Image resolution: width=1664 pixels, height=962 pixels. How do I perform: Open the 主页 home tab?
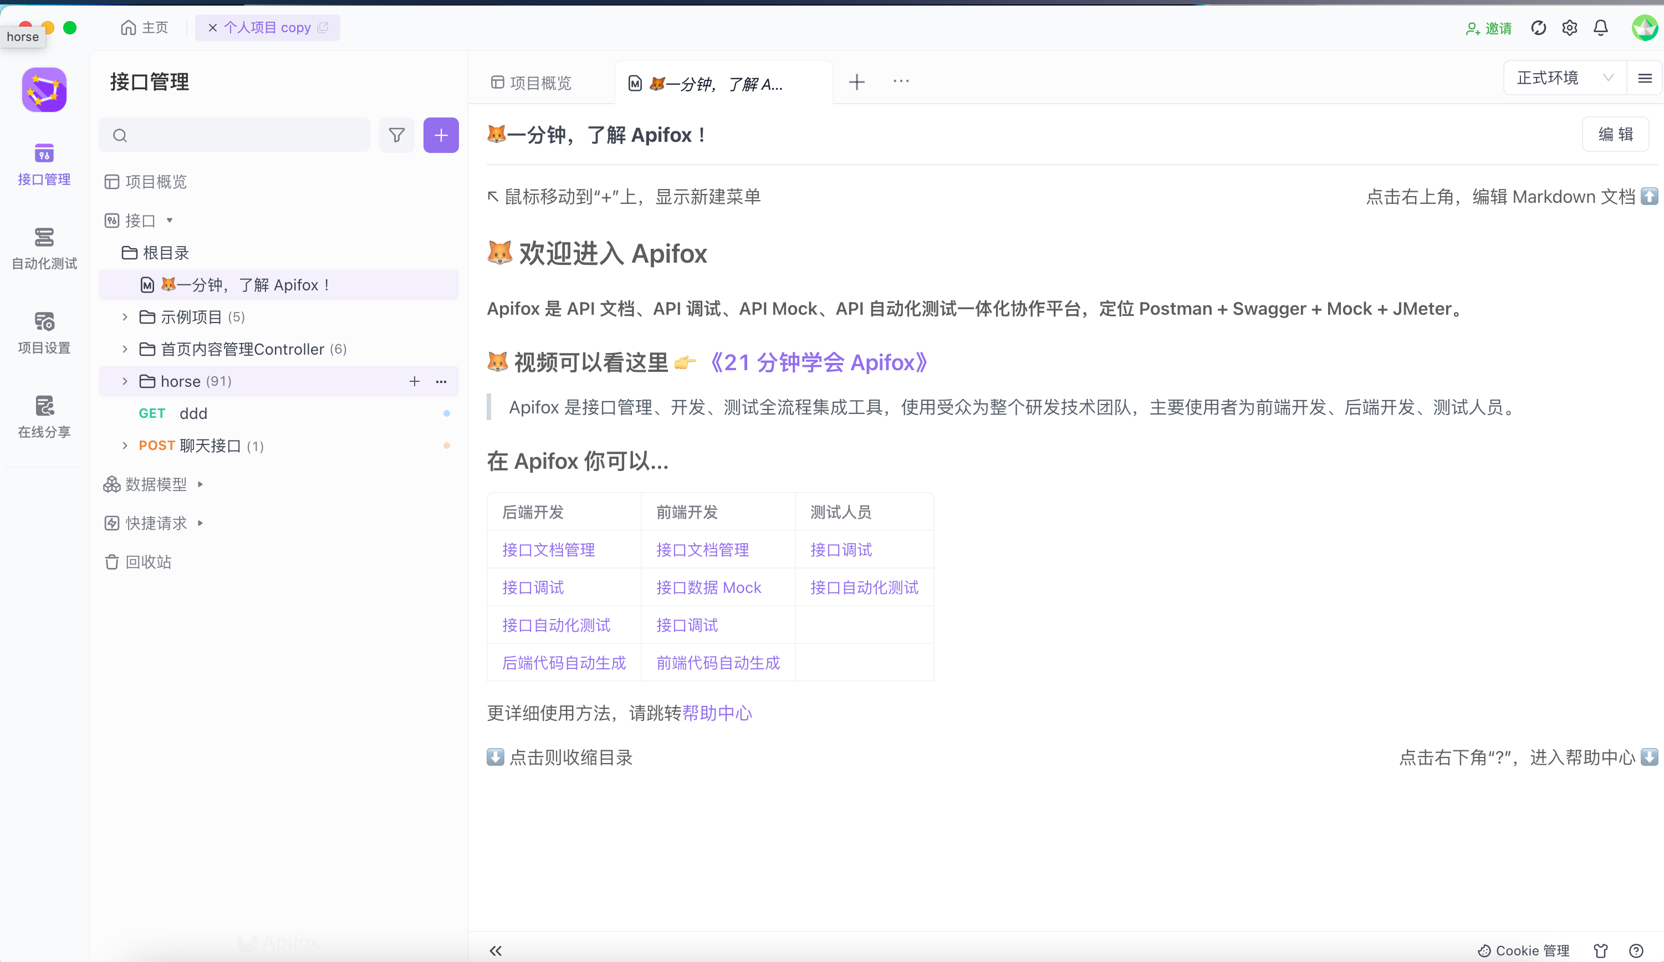pos(145,28)
